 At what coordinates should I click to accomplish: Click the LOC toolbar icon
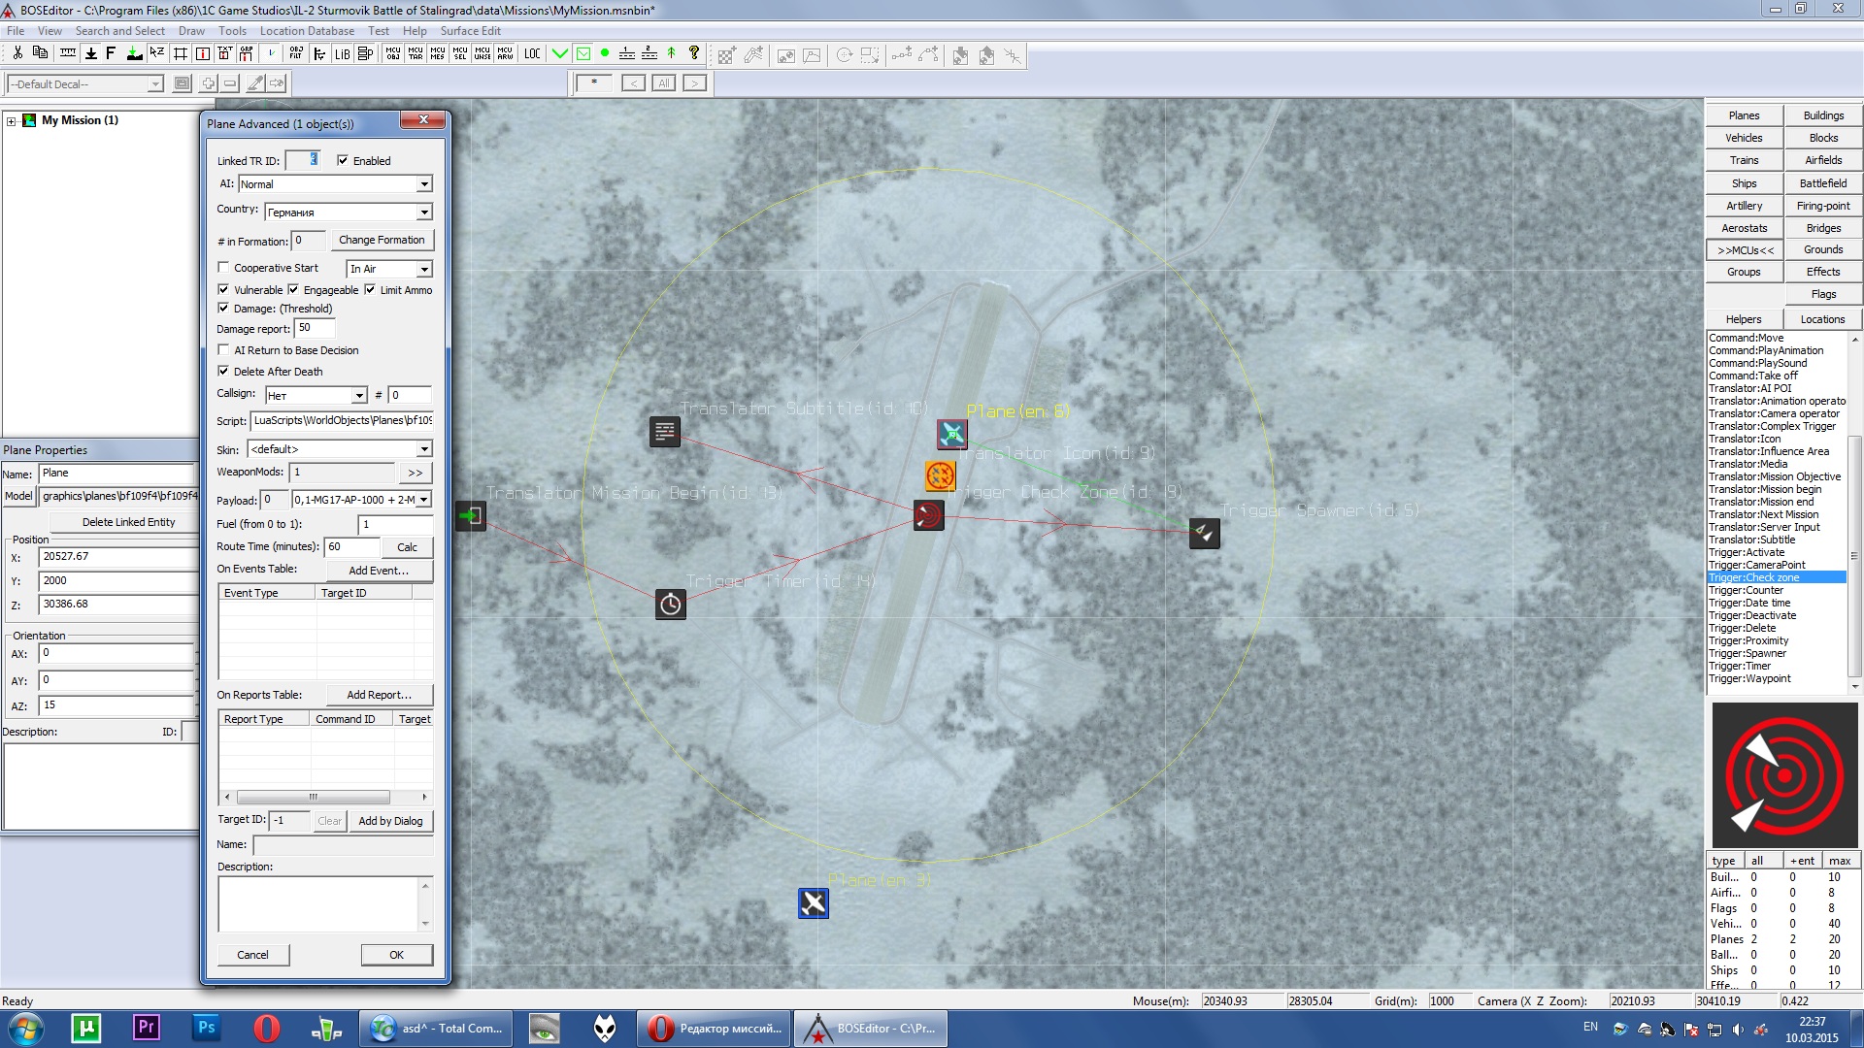pyautogui.click(x=532, y=53)
